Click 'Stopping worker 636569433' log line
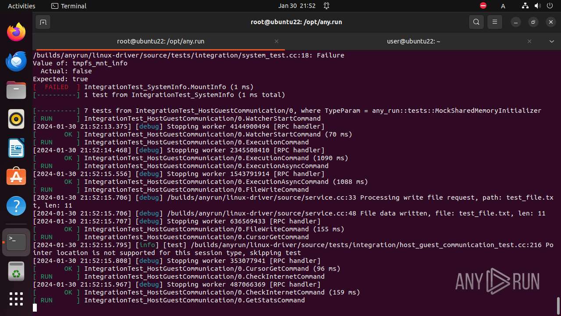 coord(177,221)
